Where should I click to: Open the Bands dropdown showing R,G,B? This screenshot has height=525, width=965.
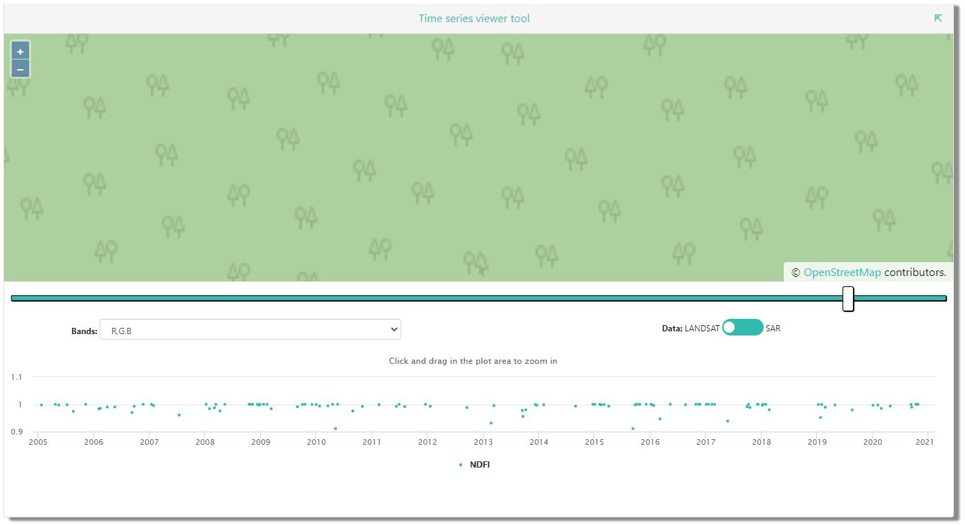tap(250, 330)
